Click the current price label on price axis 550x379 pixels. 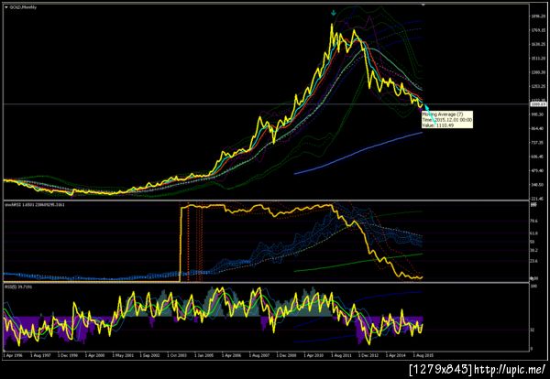tap(538, 104)
